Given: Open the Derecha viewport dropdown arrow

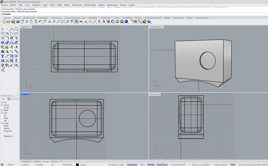Looking at the screenshot, I should coord(160,94).
